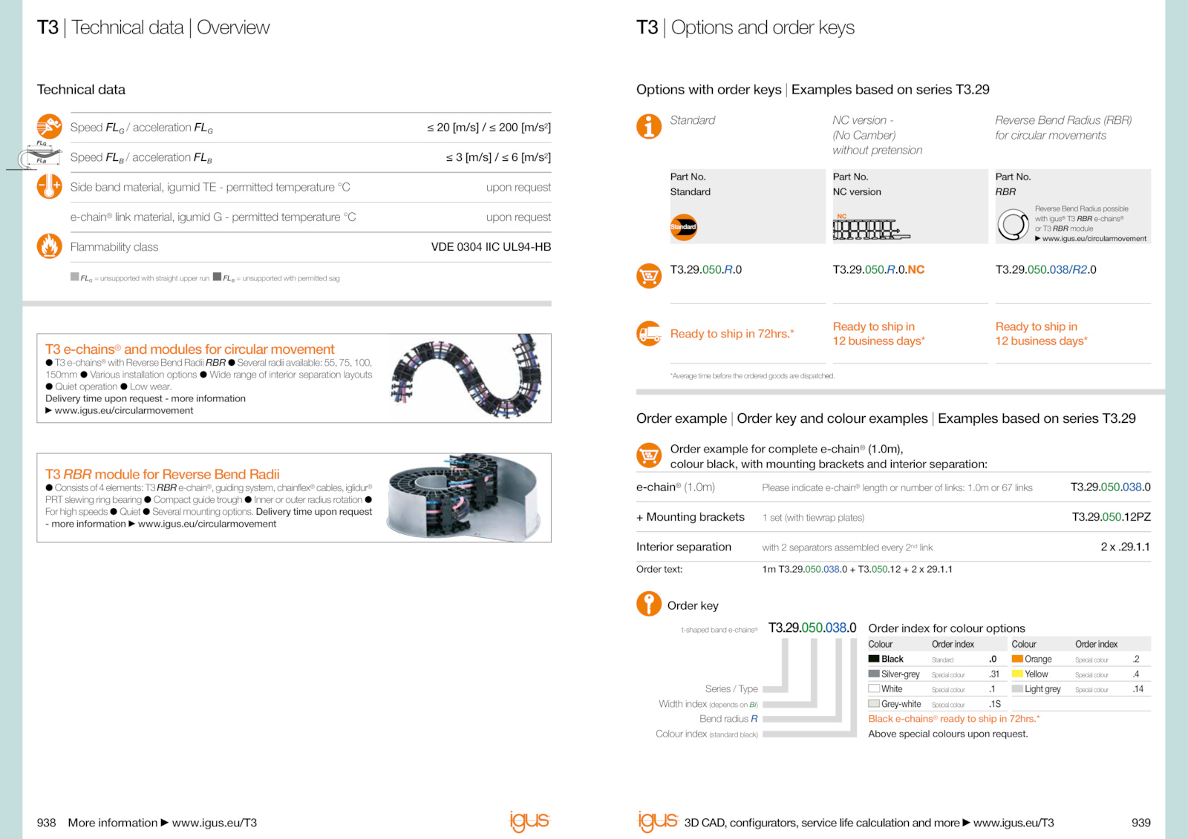Viewport: 1188px width, 839px height.
Task: Click the Black colour swatch
Action: 874,659
